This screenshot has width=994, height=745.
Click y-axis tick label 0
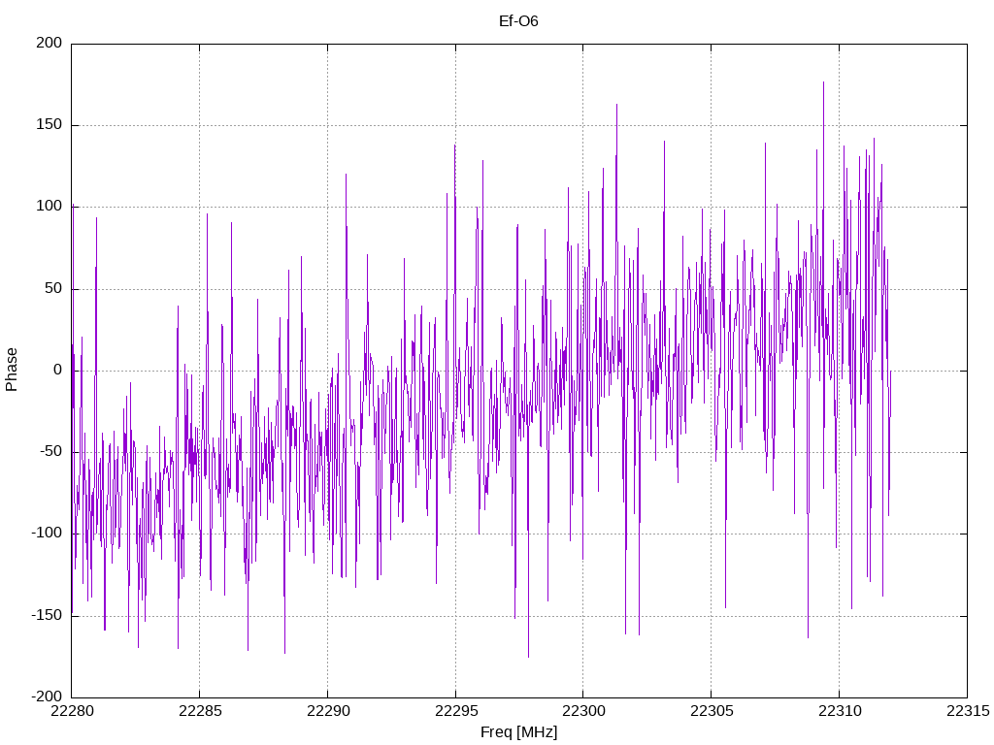[58, 370]
